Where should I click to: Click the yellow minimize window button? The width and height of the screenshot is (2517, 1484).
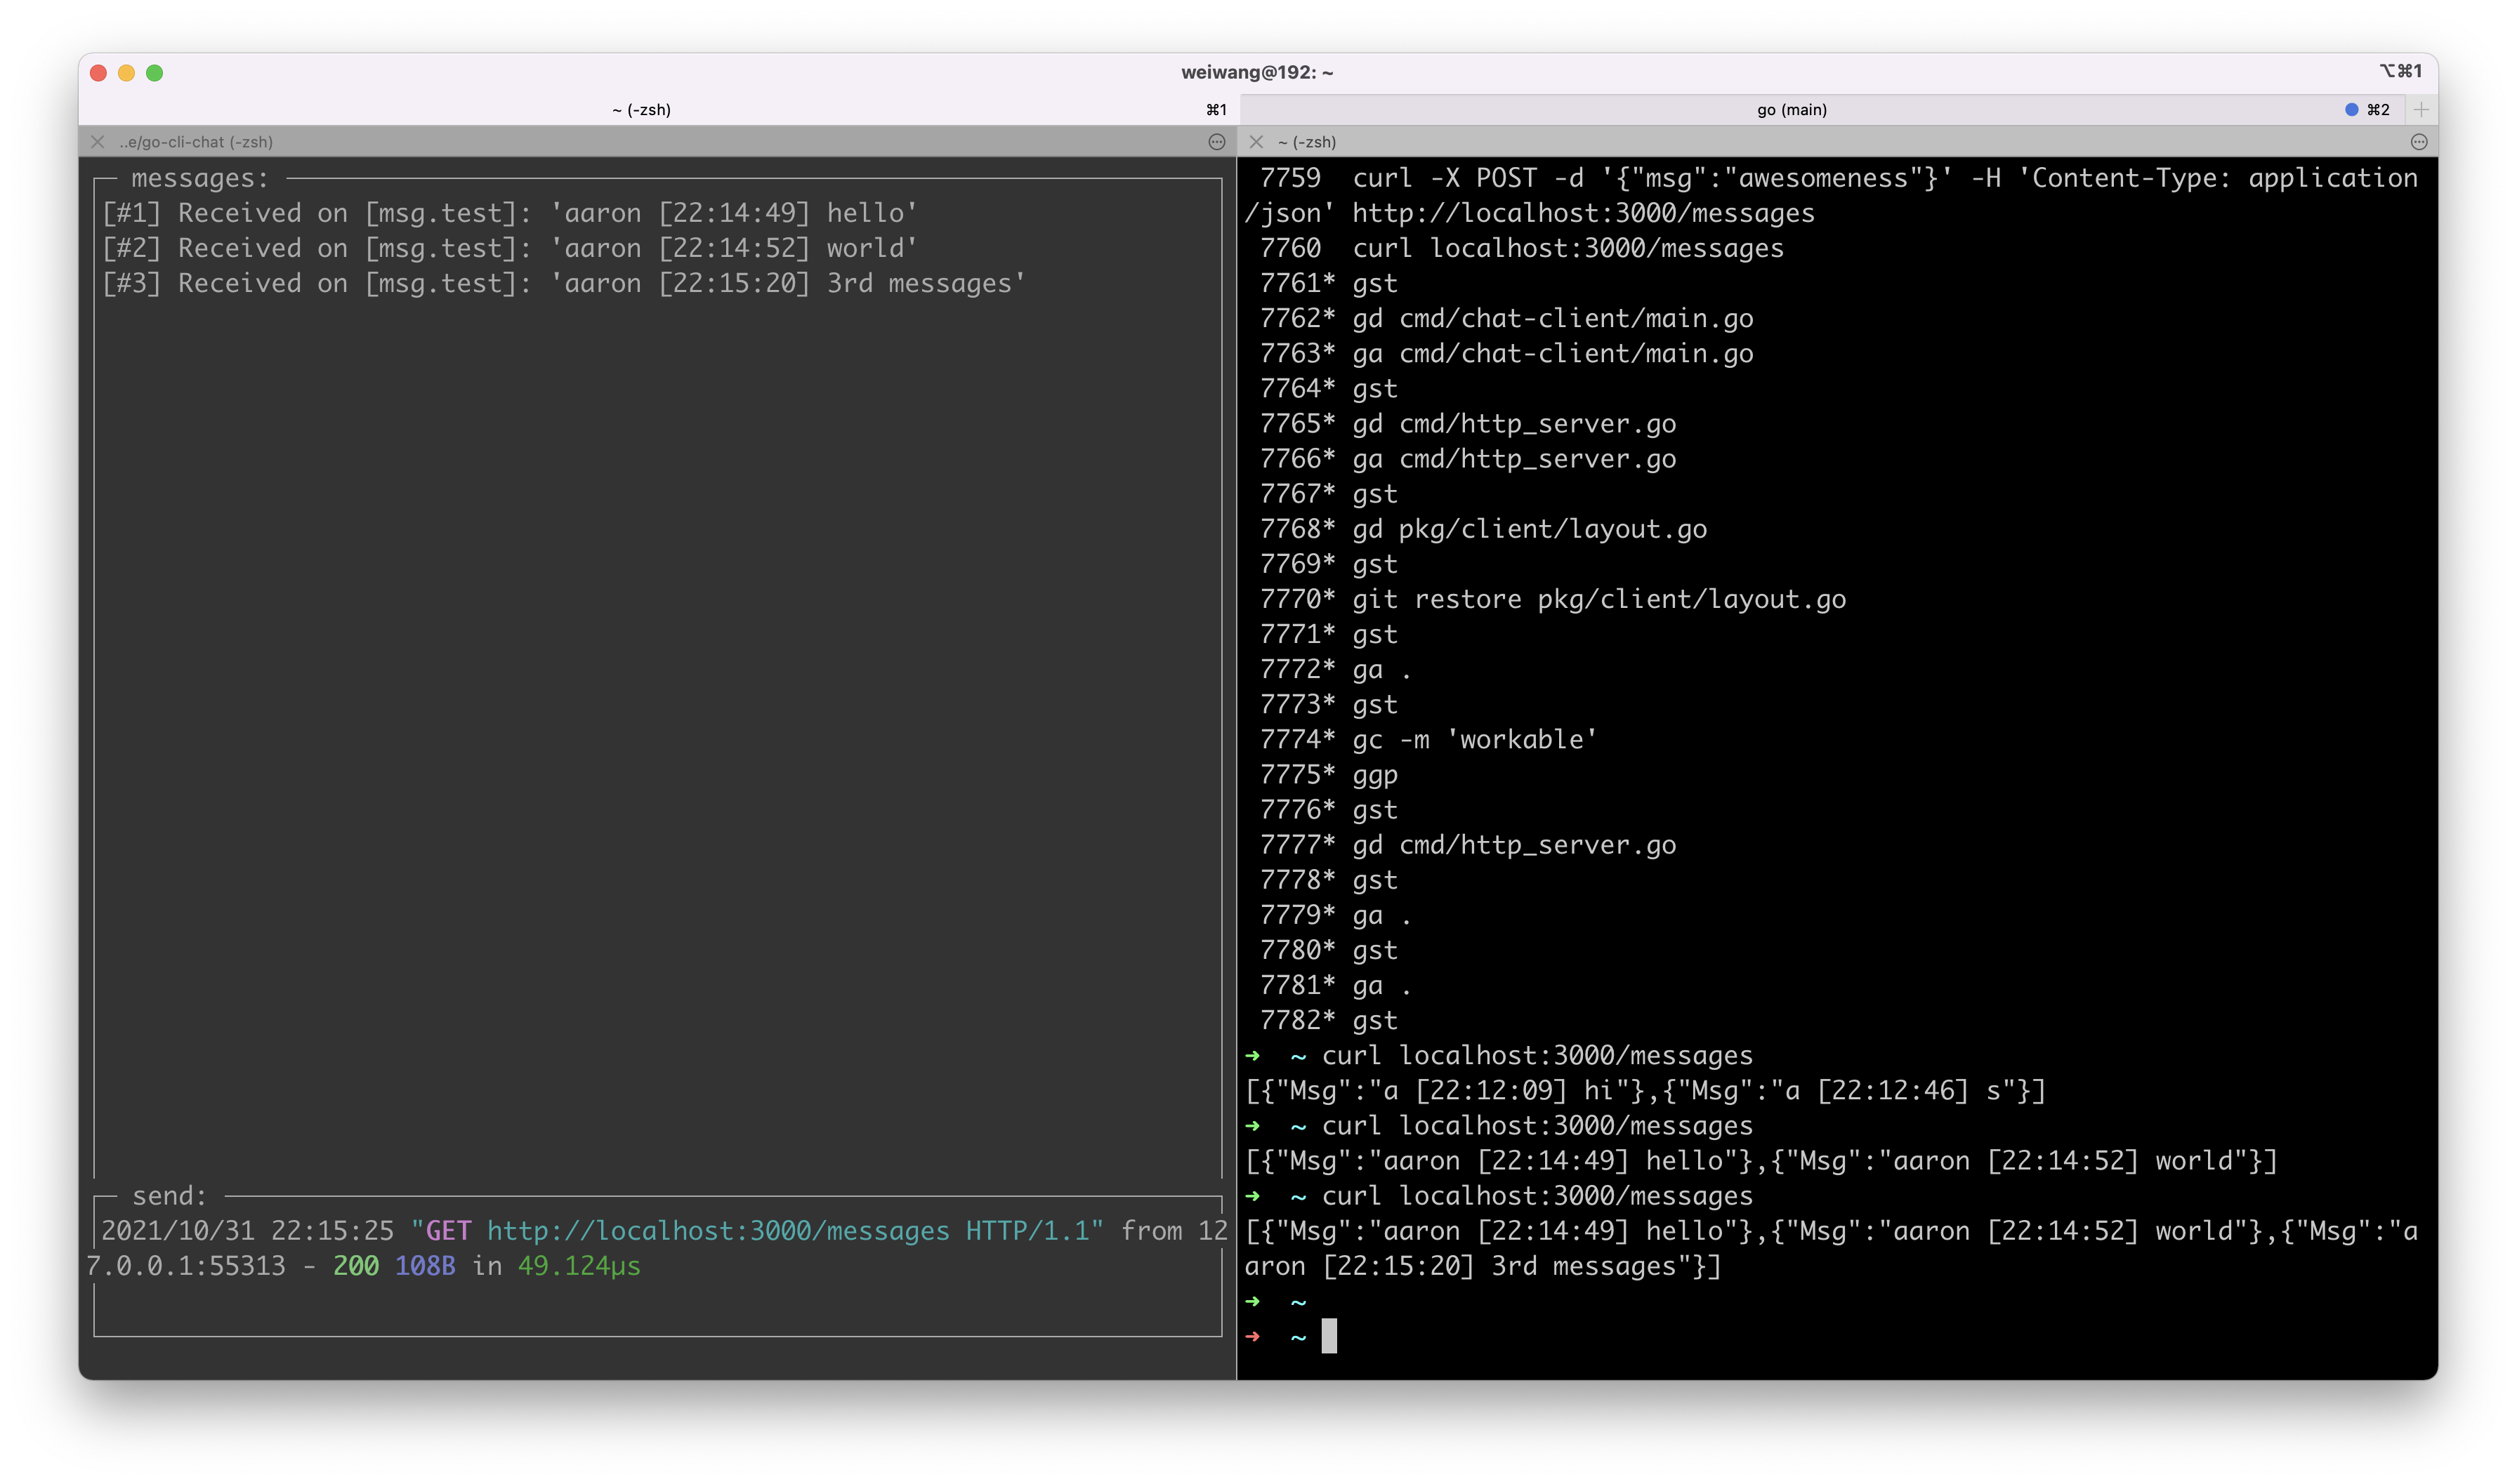coord(126,73)
